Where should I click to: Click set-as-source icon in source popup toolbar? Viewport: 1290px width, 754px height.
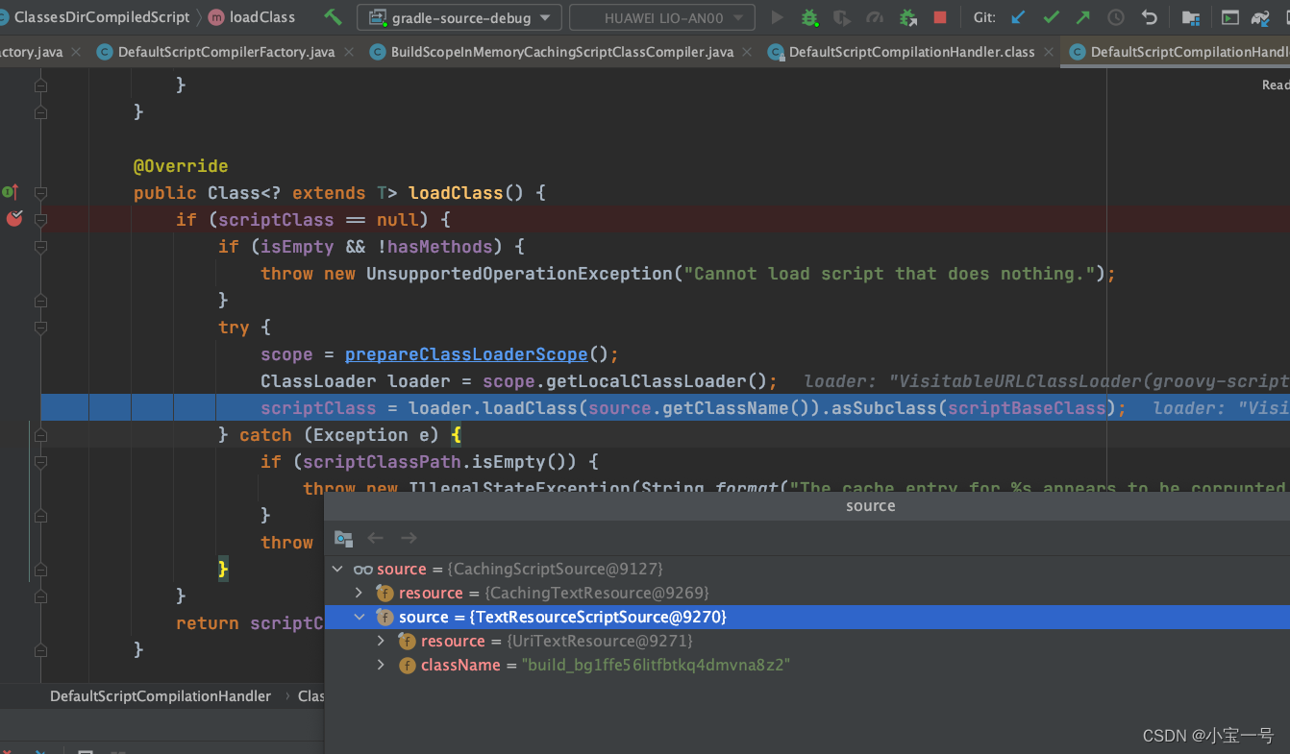tap(343, 538)
